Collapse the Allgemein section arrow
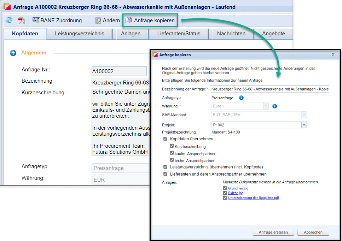 (x=13, y=53)
